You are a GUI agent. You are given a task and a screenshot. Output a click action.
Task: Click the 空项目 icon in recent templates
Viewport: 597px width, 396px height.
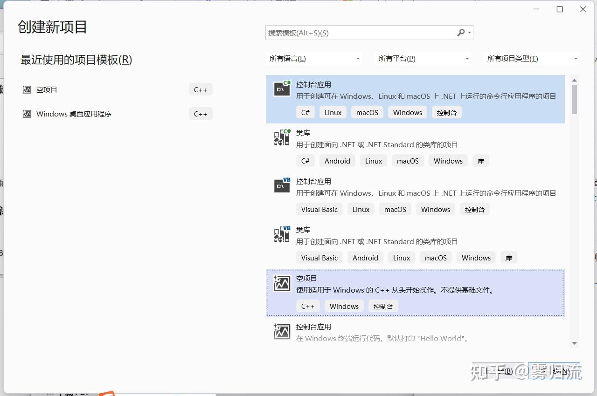[27, 89]
